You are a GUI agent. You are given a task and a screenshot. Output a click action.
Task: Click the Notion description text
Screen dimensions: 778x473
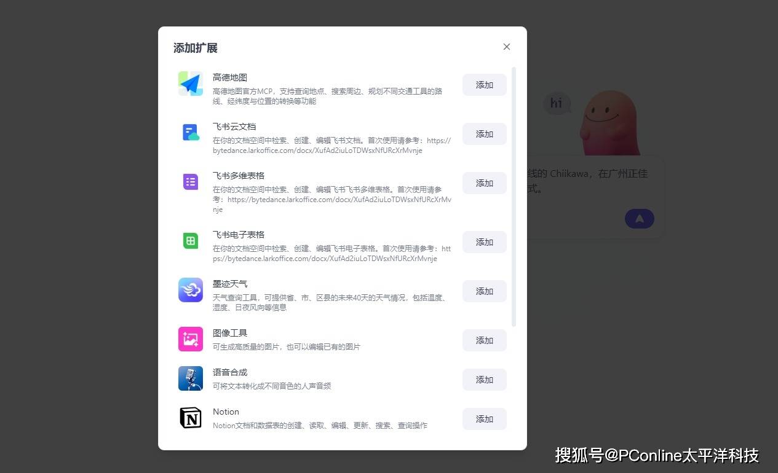click(320, 425)
